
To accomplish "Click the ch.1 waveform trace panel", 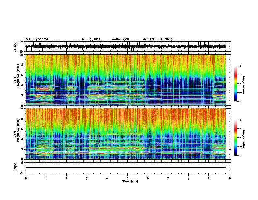I will pyautogui.click(x=128, y=46).
